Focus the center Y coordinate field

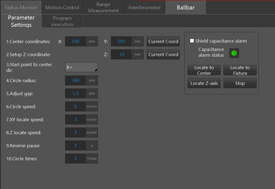(121, 41)
